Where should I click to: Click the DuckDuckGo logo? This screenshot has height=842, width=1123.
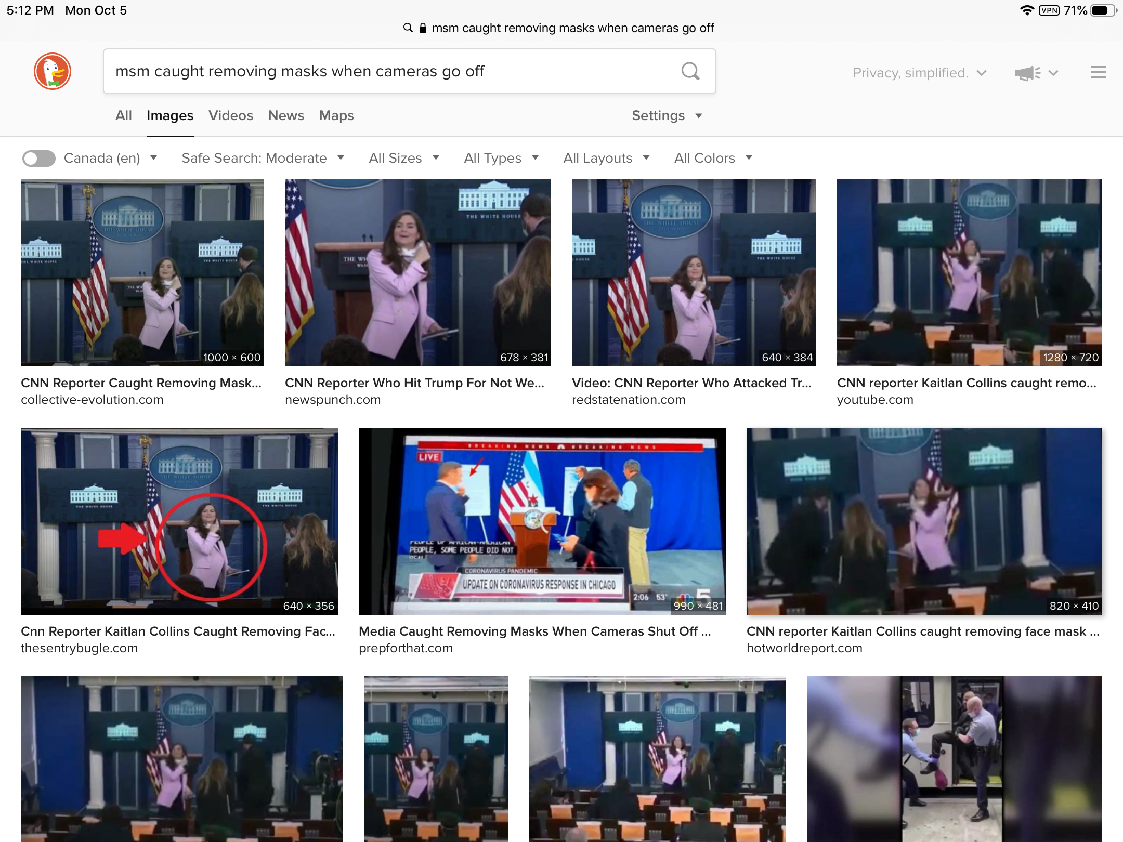(x=53, y=71)
